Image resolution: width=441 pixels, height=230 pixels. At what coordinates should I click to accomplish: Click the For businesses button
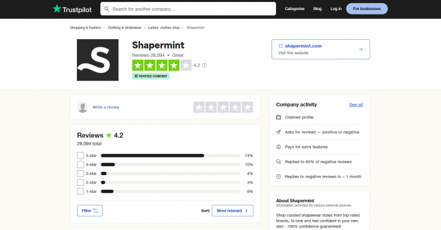pos(367,9)
